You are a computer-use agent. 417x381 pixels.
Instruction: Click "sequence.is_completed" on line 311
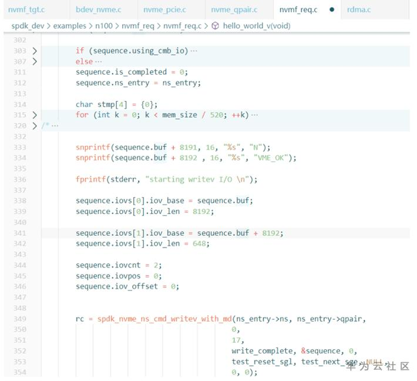click(x=121, y=72)
